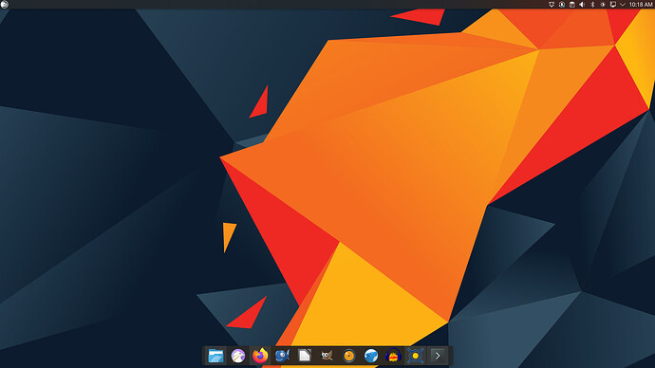Image resolution: width=655 pixels, height=368 pixels.
Task: Click the updates indicator tray icon
Action: (562, 5)
